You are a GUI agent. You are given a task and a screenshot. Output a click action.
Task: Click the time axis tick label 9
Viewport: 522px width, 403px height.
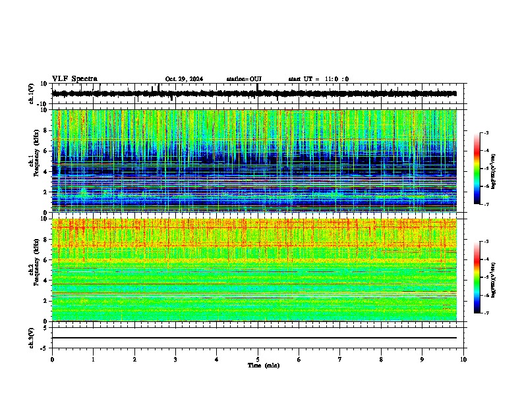[x=422, y=360]
